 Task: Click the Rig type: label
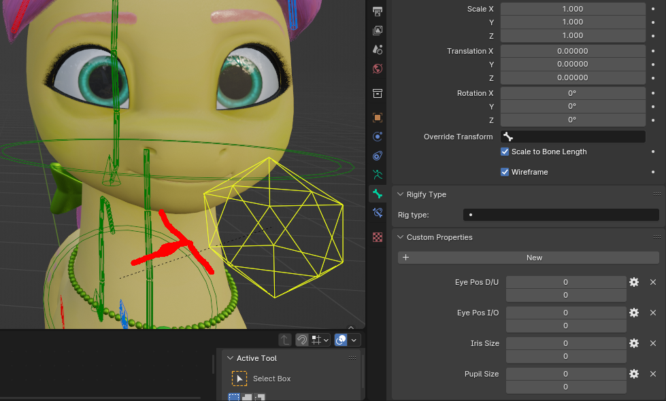click(x=414, y=215)
